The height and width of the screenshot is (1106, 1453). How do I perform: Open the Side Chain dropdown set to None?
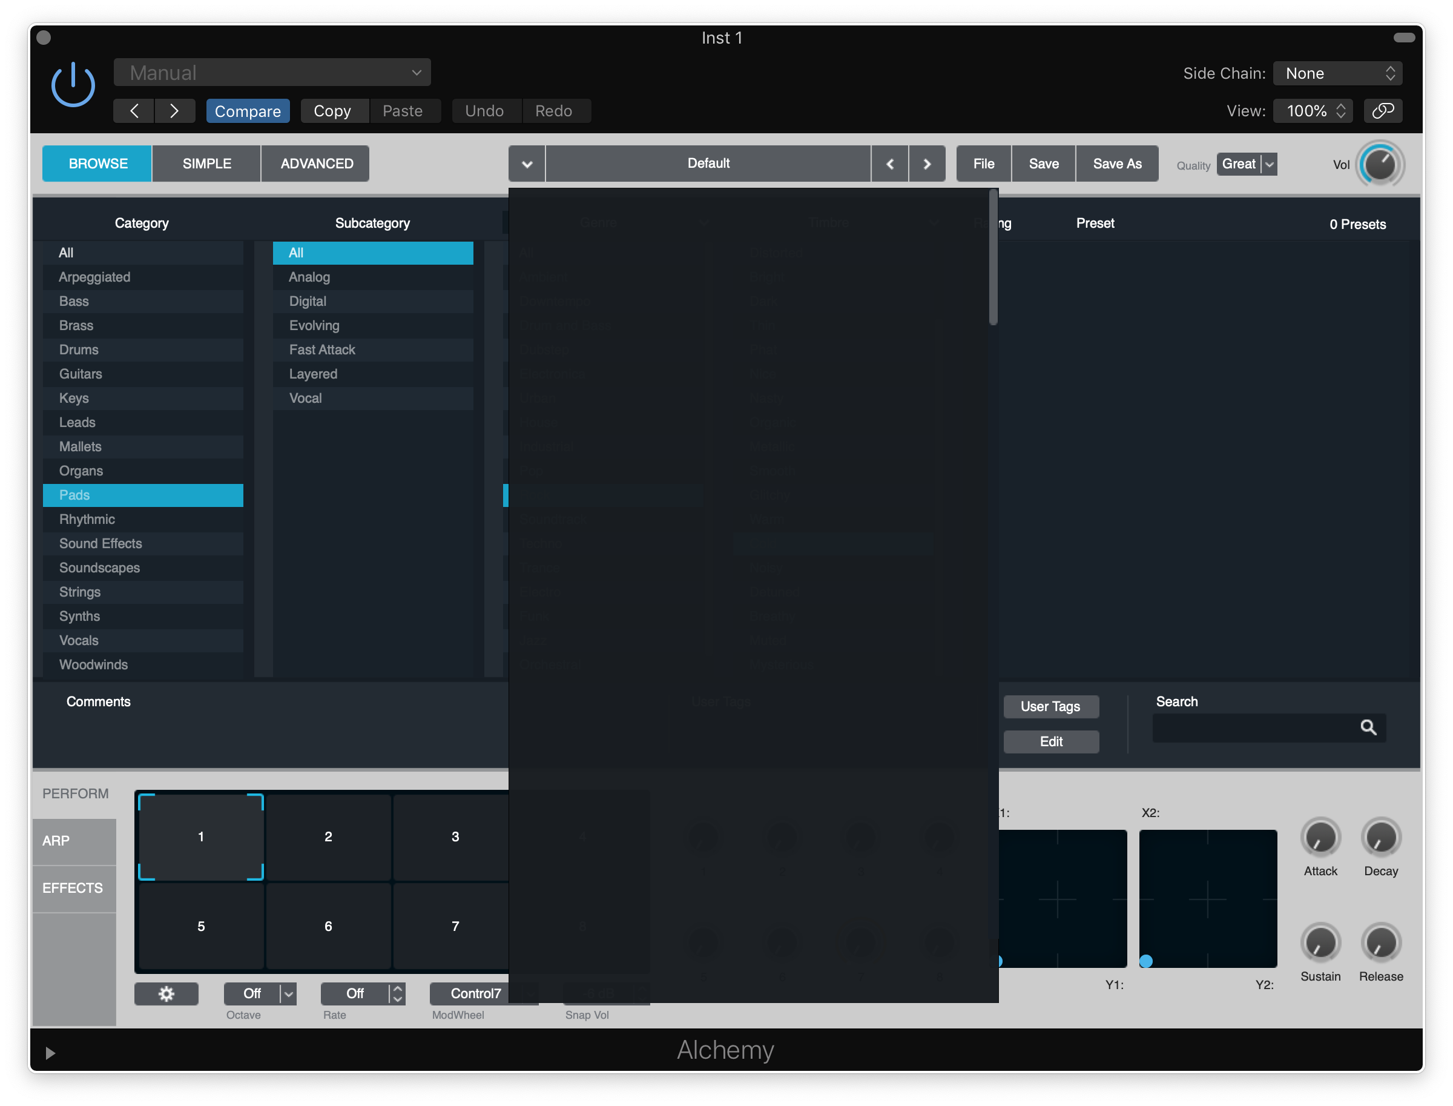[1338, 73]
